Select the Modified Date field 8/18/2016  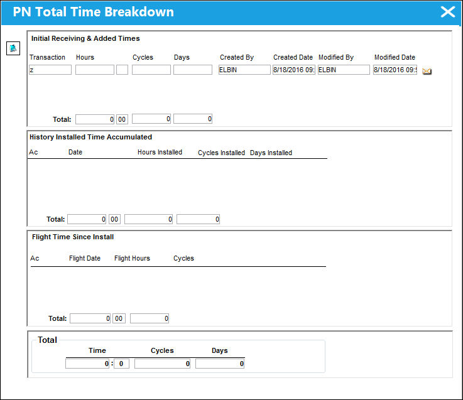pos(395,70)
